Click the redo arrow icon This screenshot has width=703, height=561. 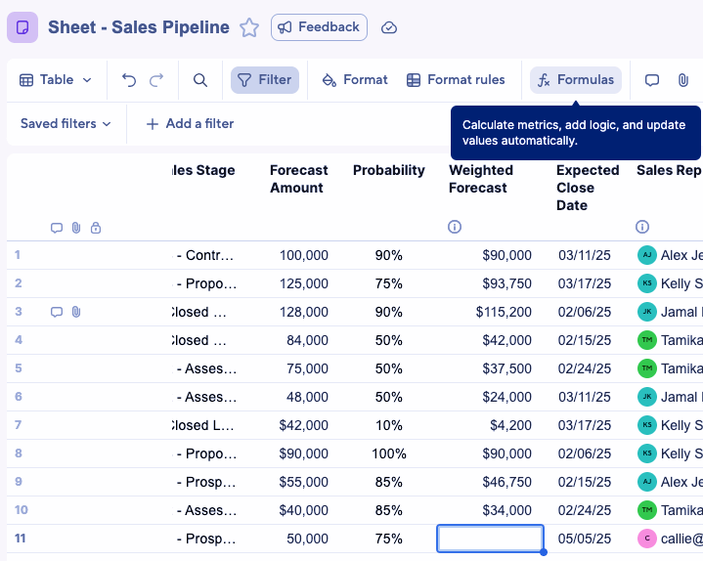click(x=156, y=80)
